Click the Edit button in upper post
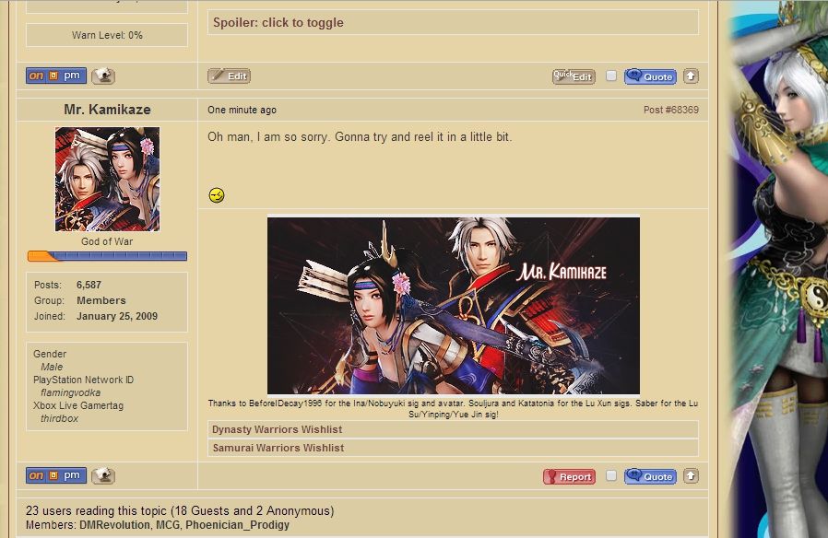828x538 pixels. pos(230,76)
